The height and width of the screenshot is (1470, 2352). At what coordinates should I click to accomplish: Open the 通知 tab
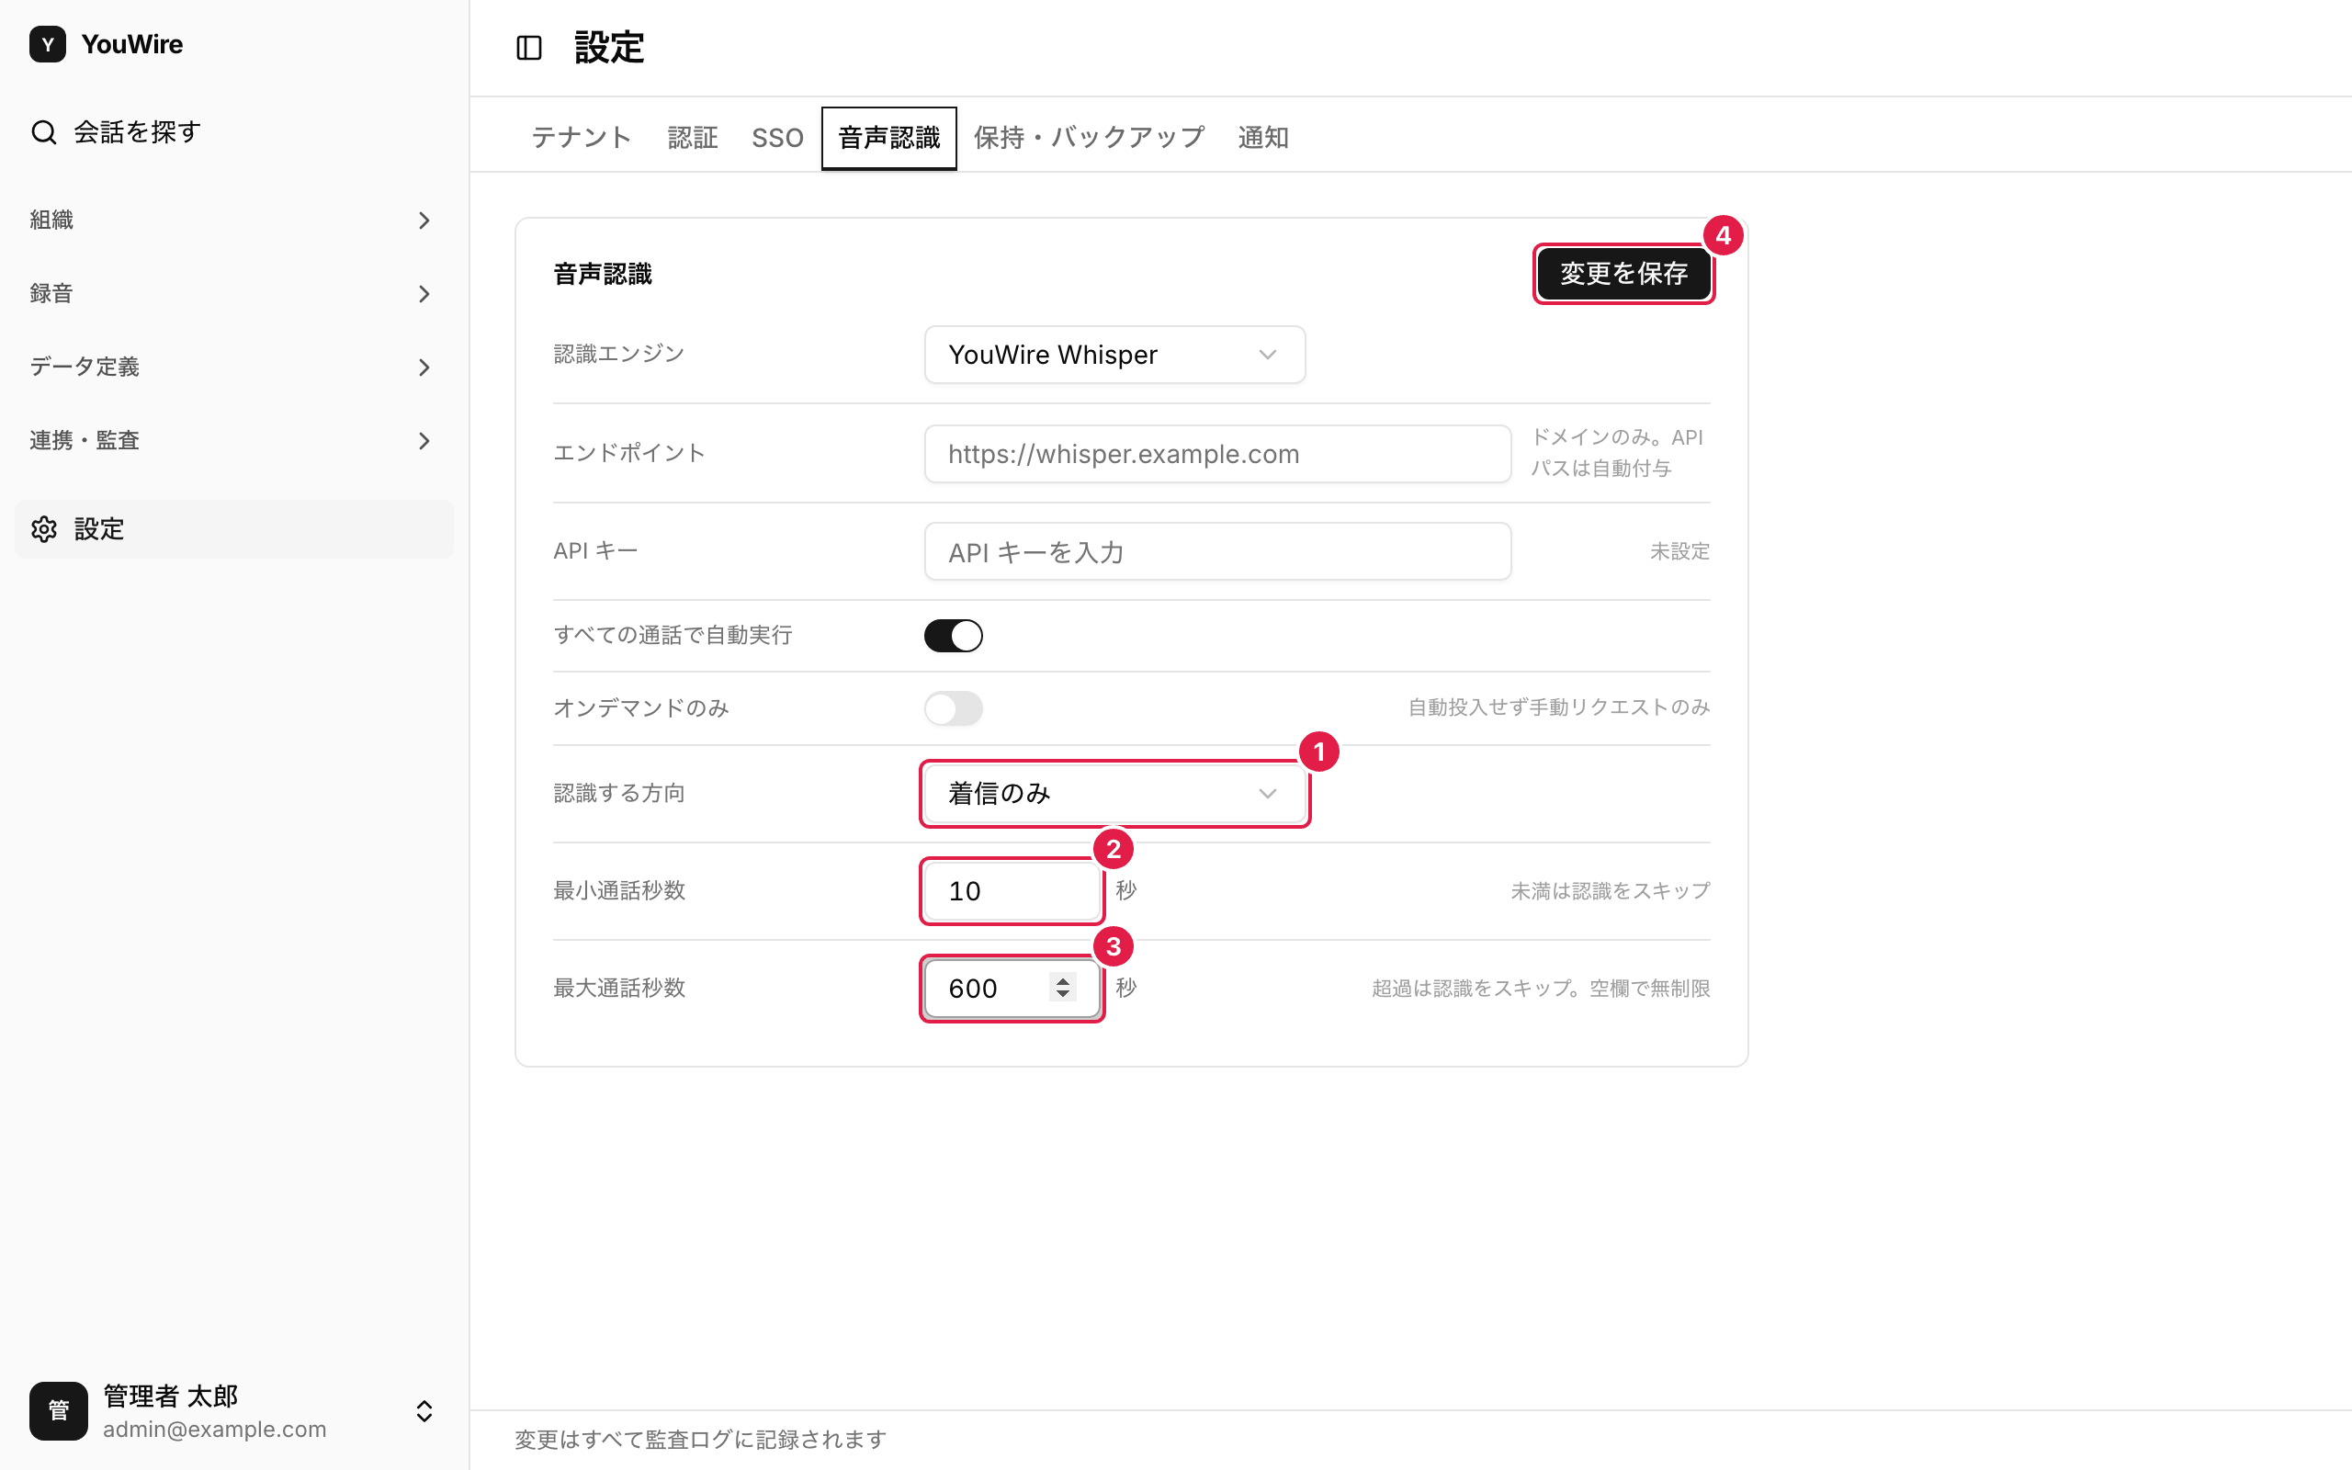pos(1262,138)
